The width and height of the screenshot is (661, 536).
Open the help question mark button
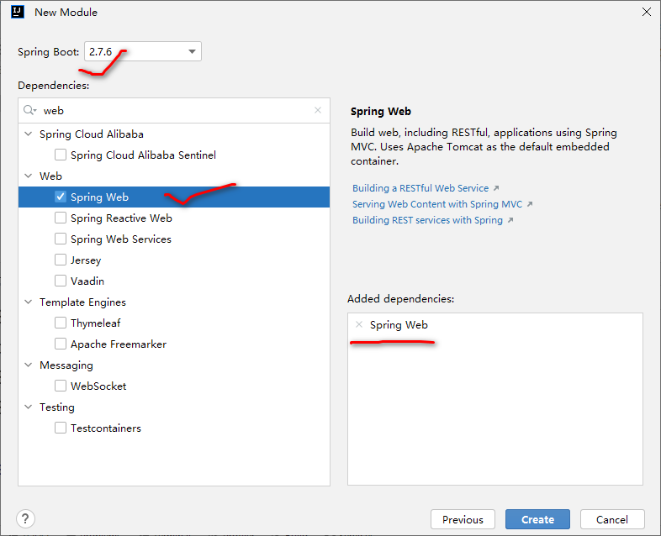point(25,518)
